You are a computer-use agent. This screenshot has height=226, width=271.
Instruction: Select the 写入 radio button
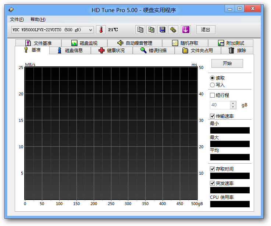tap(213, 85)
